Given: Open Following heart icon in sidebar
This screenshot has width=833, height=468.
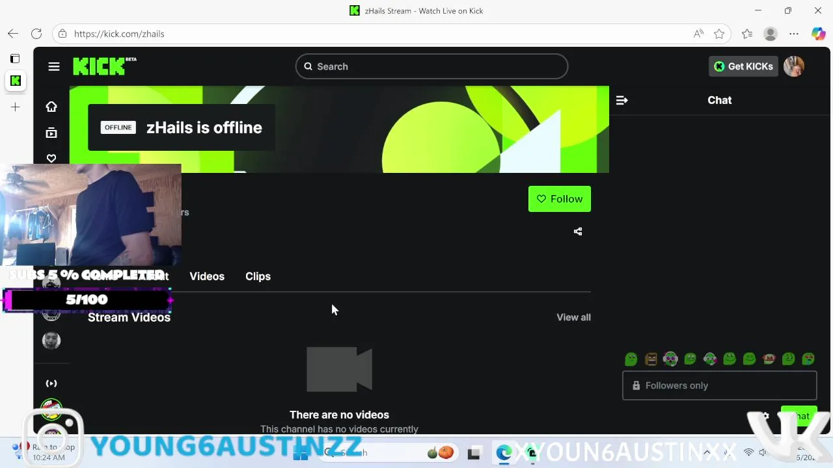Looking at the screenshot, I should (51, 158).
